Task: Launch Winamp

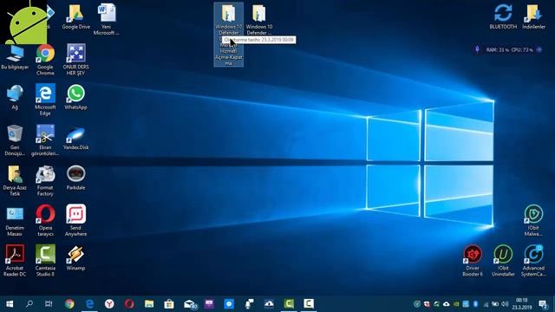Action: 75,258
